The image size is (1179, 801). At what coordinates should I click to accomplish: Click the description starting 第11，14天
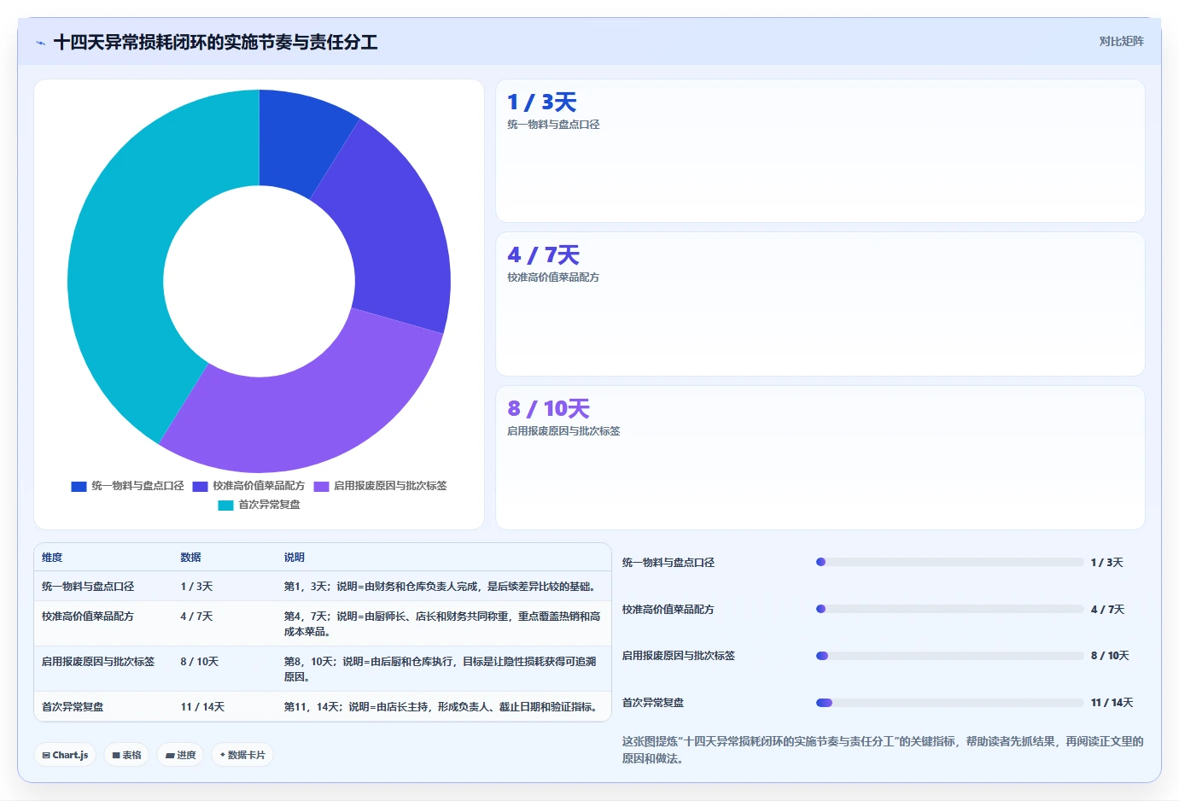[442, 707]
